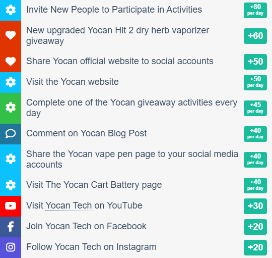Click the heart icon for Yocan Hit 2 giveaway
Viewport: 272px width, 258px height.
11,35
